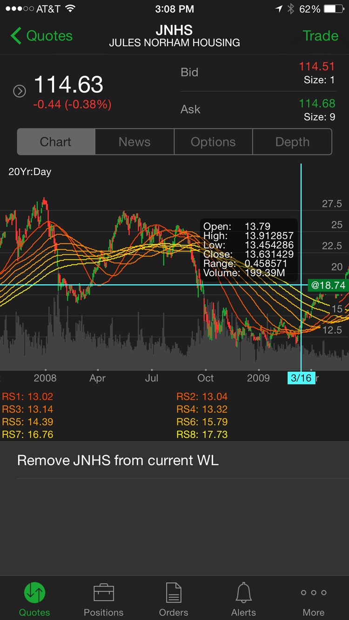Tap the JNHS ticker title
Screen dimensions: 349x620
coord(174,30)
